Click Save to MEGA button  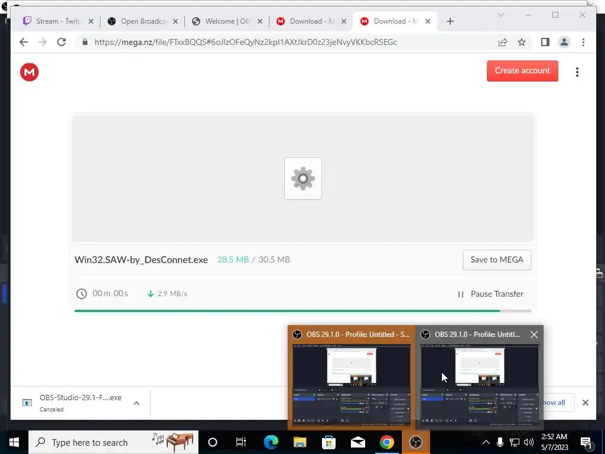click(496, 260)
